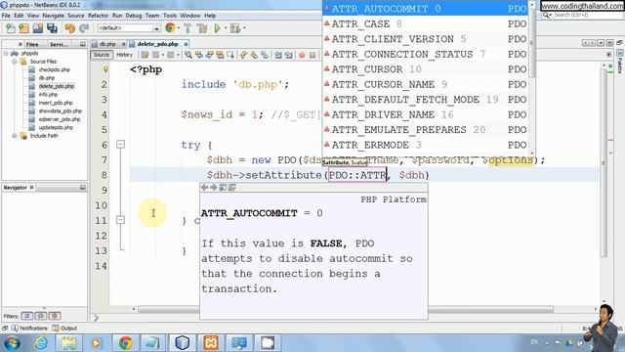This screenshot has height=352, width=625.
Task: Open documentation in external browser icon
Action: point(223,187)
